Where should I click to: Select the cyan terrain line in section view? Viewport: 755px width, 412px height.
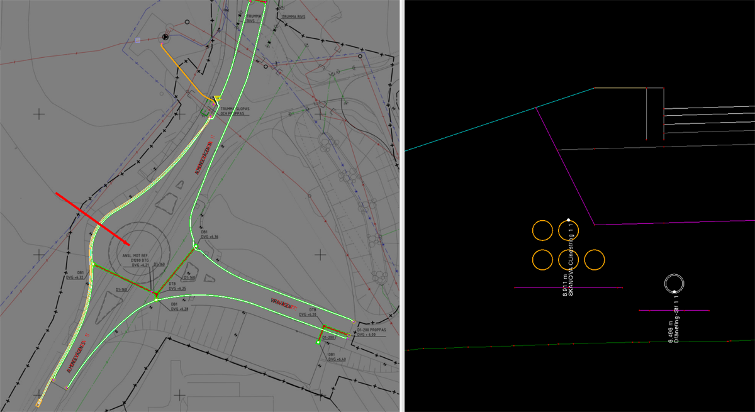pos(500,120)
